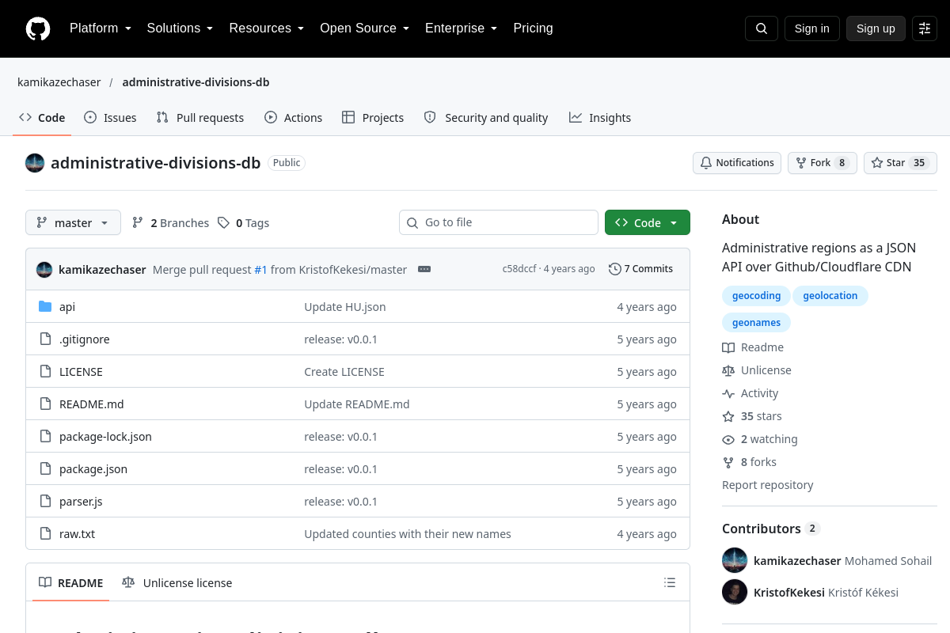Click the commit author avatar in the commit row
950x633 pixels.
pos(44,270)
